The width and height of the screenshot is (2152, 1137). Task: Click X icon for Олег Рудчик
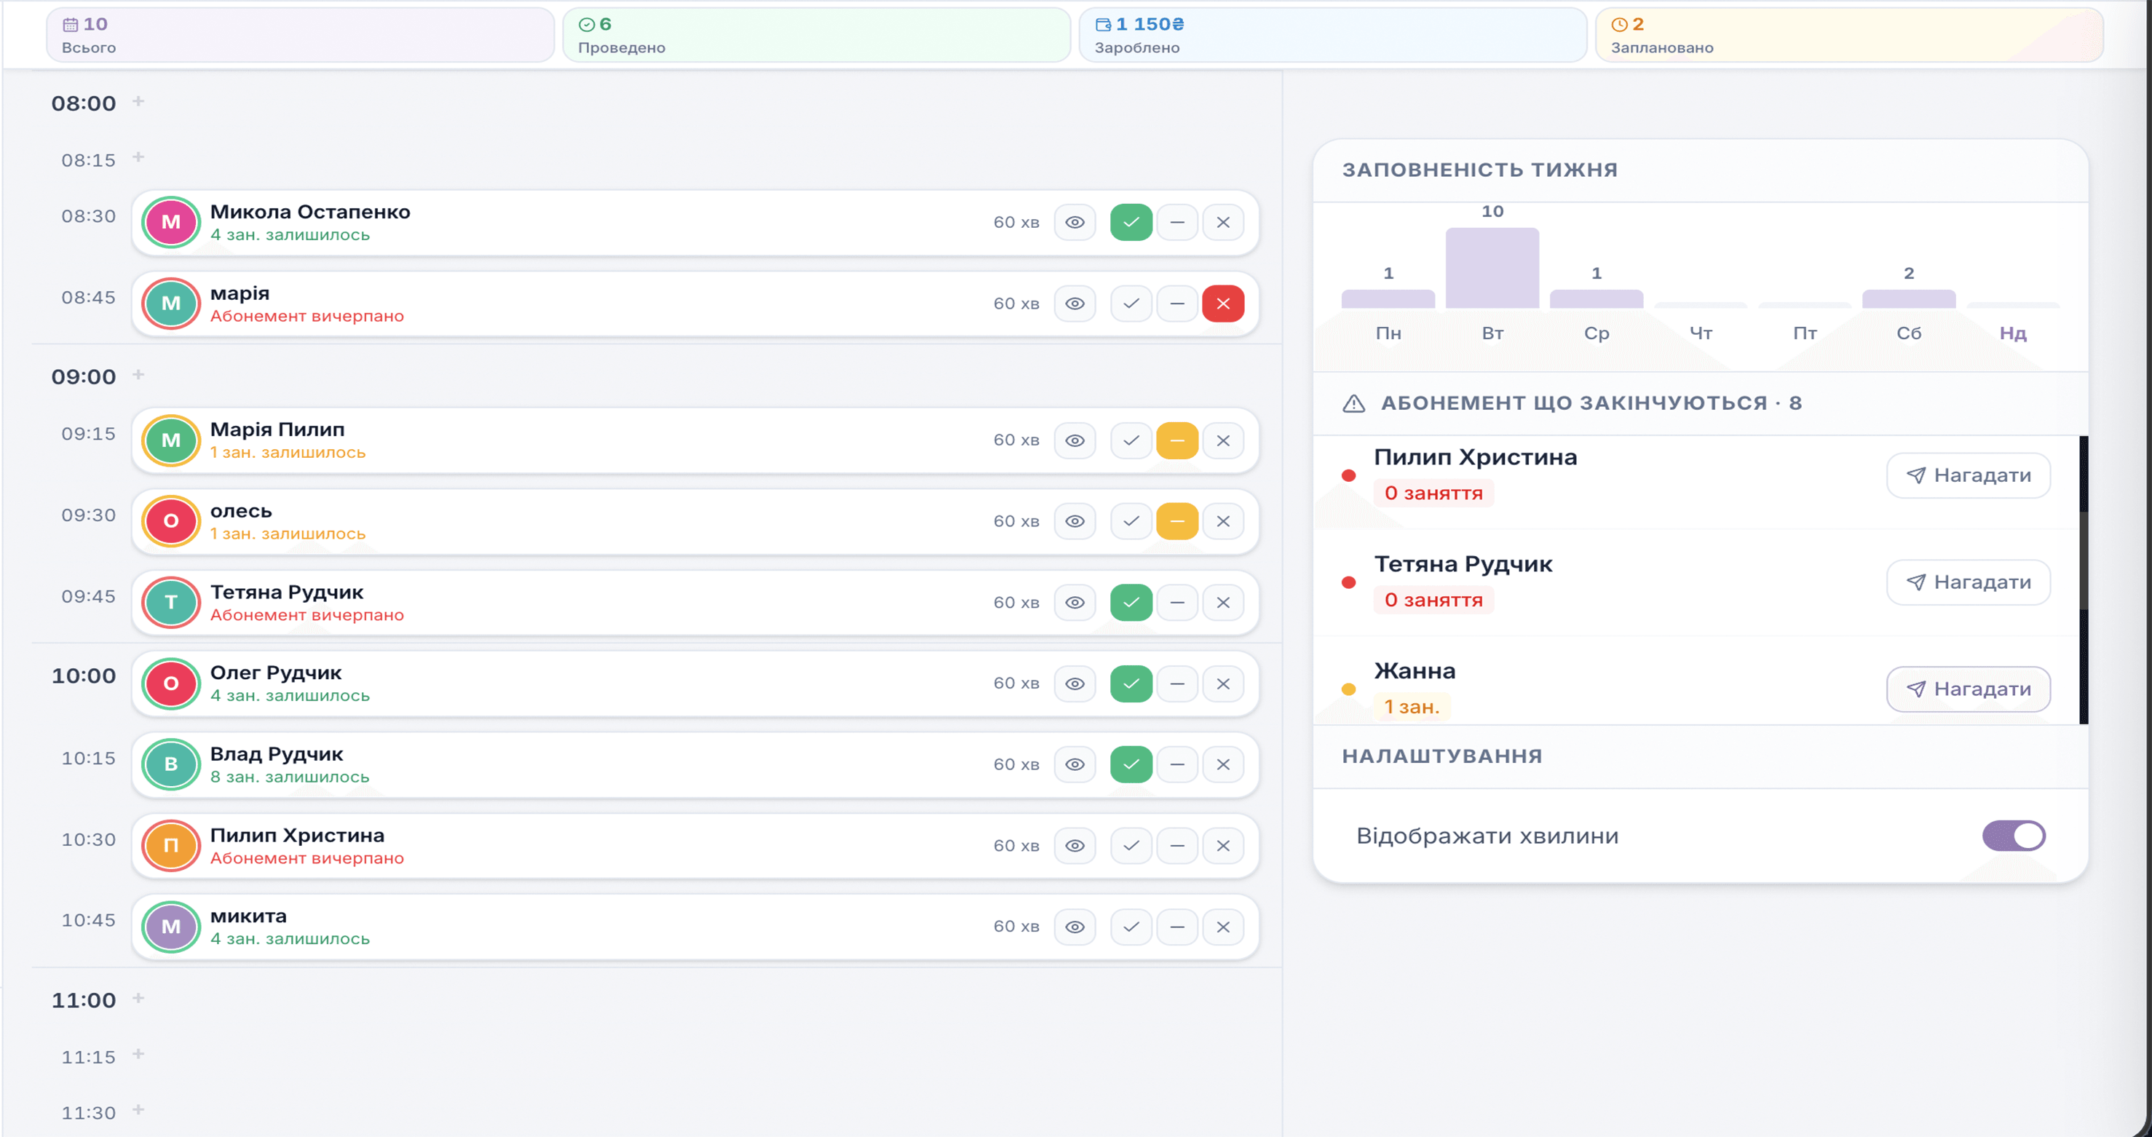point(1223,684)
